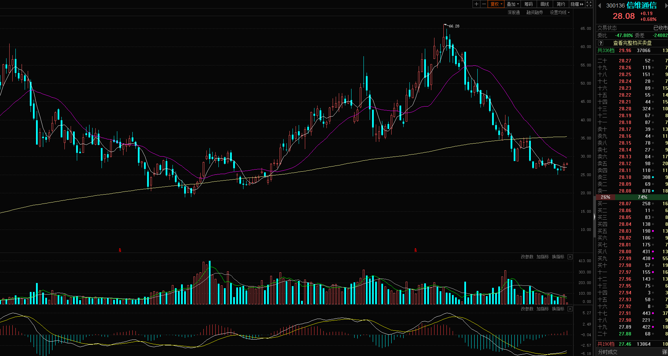Viewport: 668px width, 356px height.
Task: Click the 委比 -47.88% value
Action: tap(624, 35)
